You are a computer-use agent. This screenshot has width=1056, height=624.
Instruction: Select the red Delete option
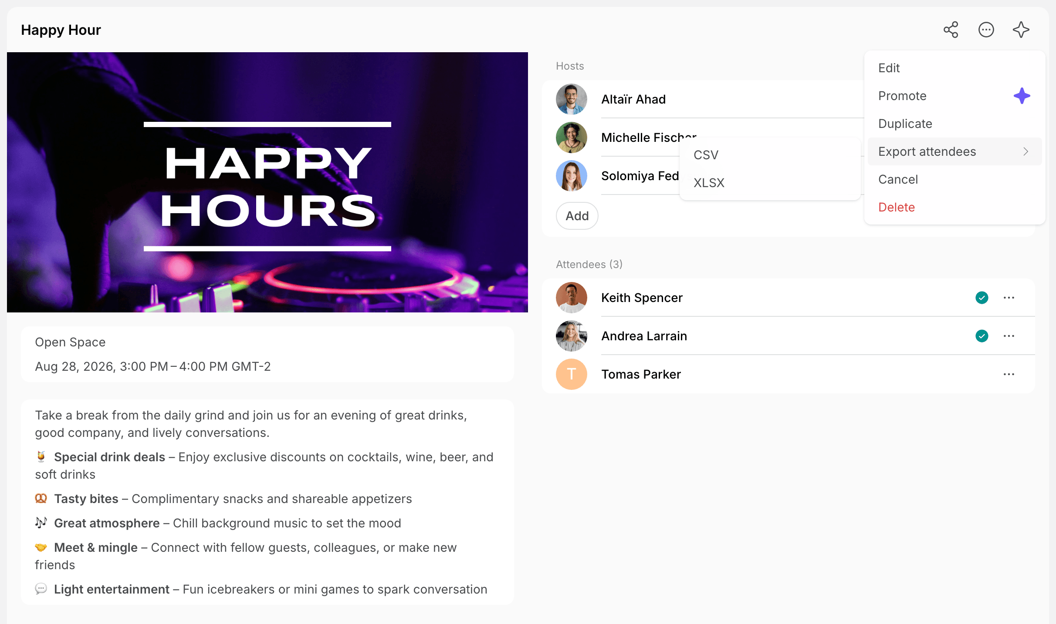click(x=955, y=207)
